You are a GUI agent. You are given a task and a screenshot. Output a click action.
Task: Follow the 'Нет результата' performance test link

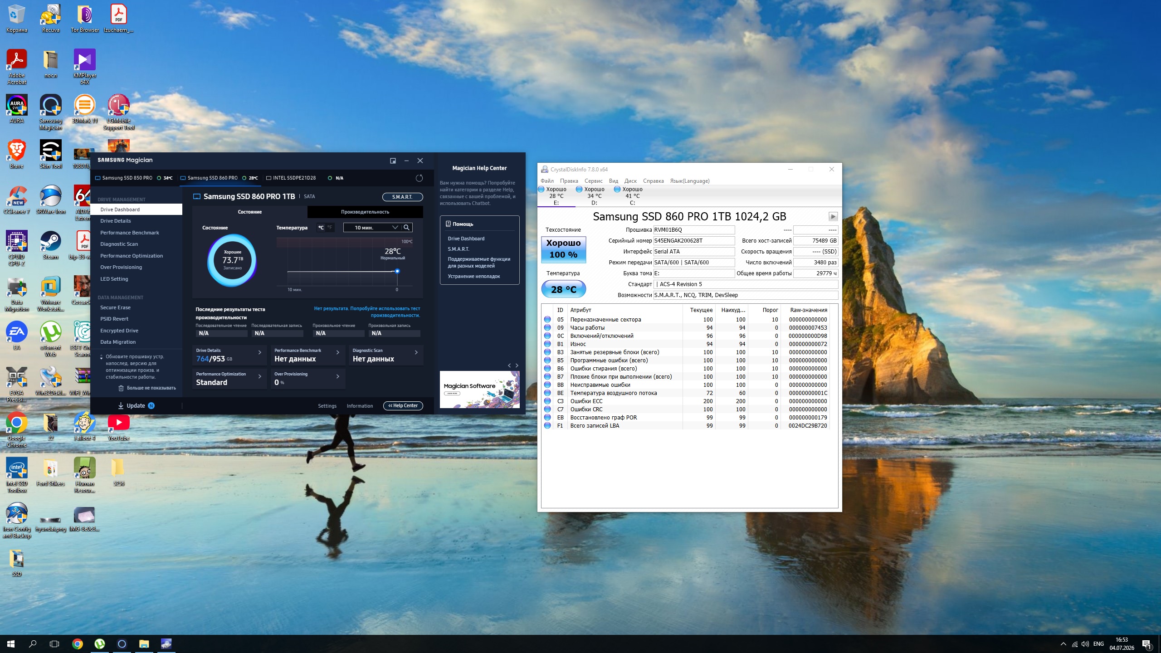tap(367, 312)
